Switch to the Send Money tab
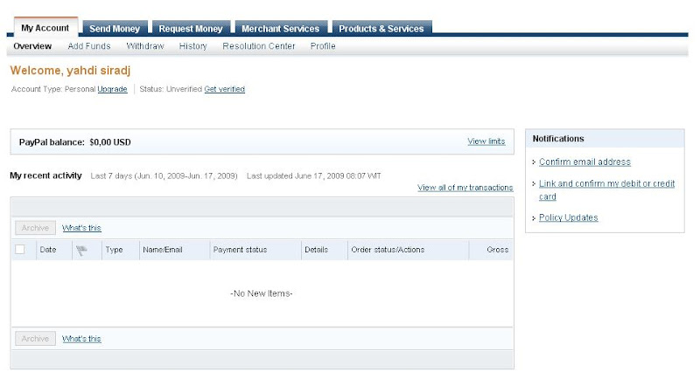 click(115, 28)
